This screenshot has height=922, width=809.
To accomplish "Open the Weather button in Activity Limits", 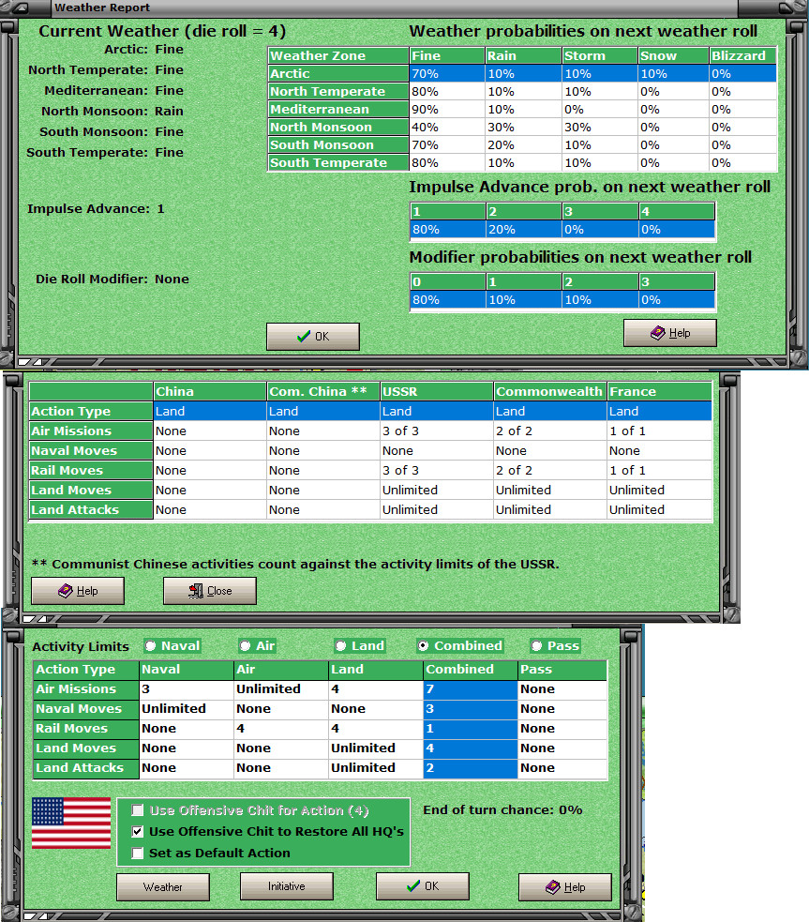I will (x=163, y=886).
